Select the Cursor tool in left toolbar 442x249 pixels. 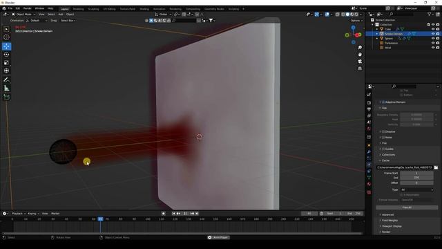[x=6, y=37]
